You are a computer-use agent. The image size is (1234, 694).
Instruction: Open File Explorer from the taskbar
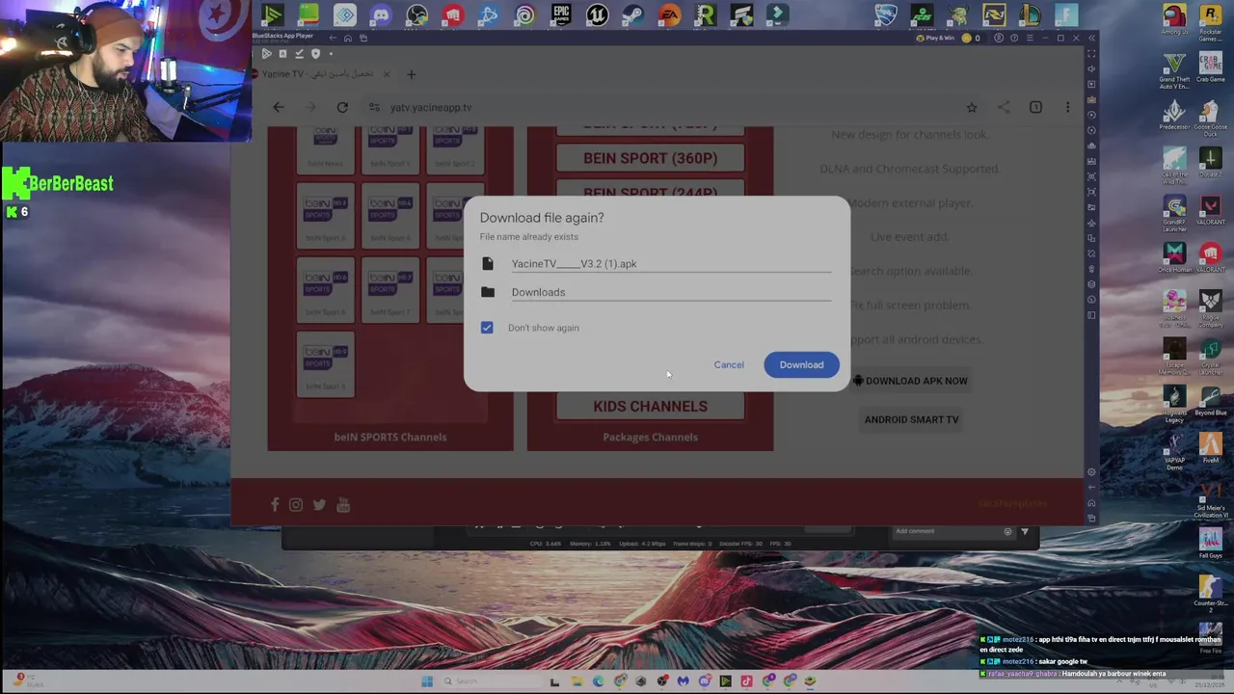click(x=577, y=681)
